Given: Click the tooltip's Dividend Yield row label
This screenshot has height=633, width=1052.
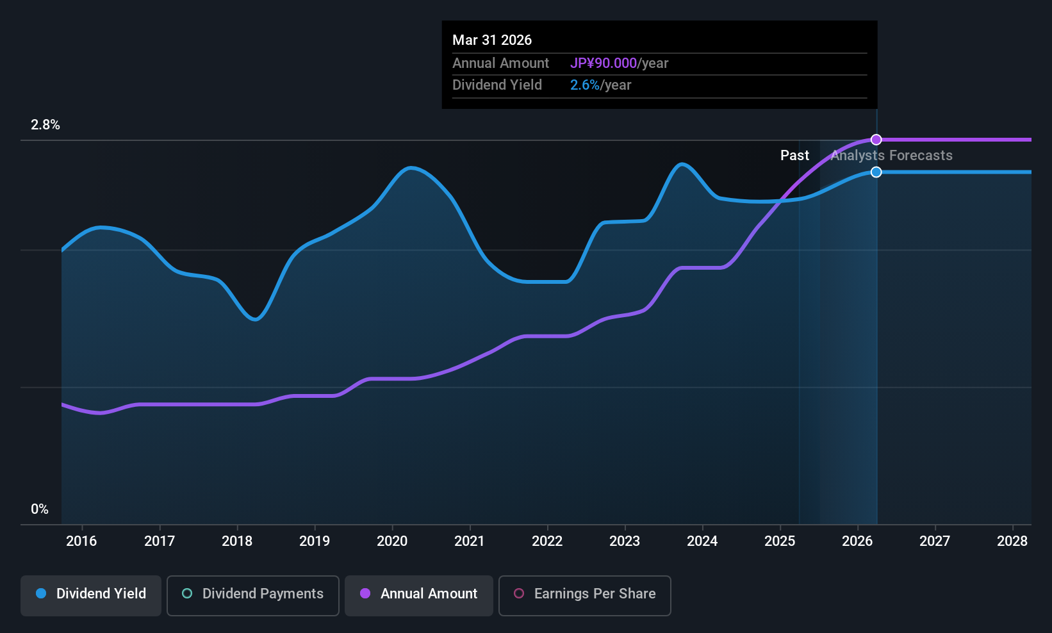Looking at the screenshot, I should point(497,85).
